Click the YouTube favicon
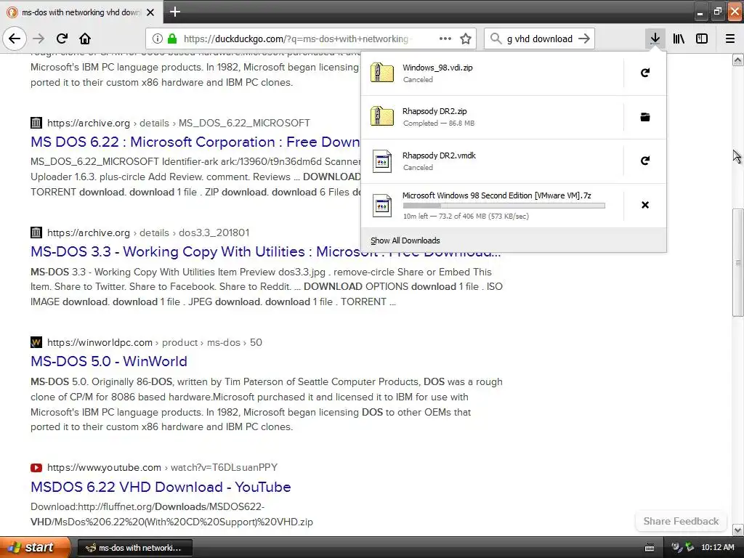This screenshot has width=744, height=558. (36, 467)
